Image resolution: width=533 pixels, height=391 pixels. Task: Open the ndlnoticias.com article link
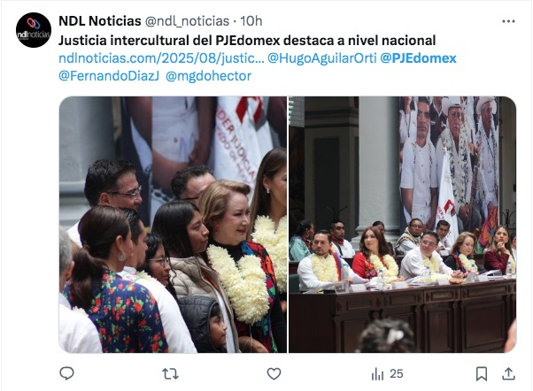coord(161,58)
